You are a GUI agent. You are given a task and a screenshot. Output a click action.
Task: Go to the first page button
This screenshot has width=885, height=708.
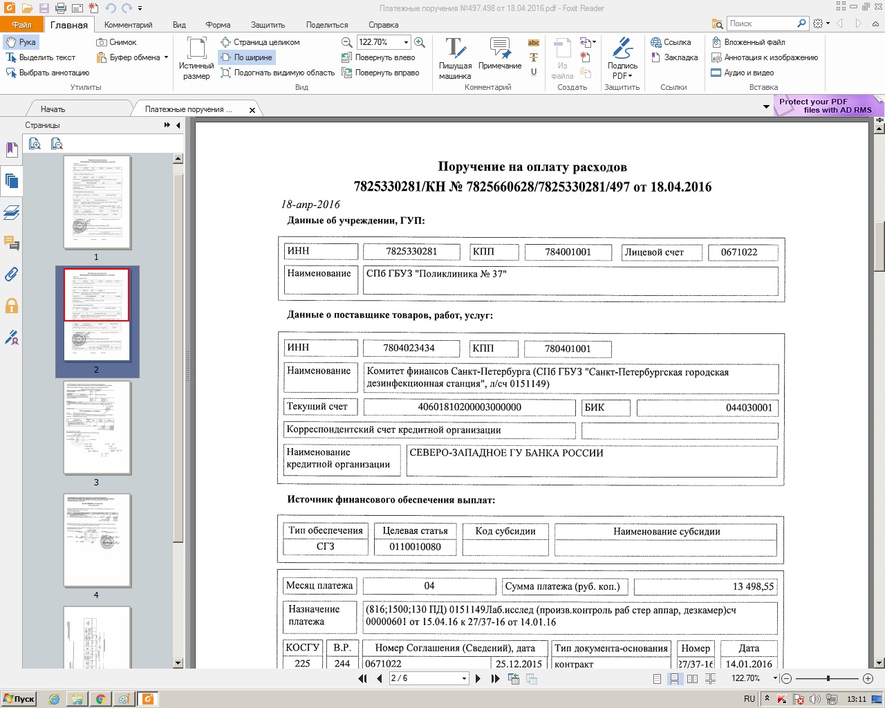362,679
